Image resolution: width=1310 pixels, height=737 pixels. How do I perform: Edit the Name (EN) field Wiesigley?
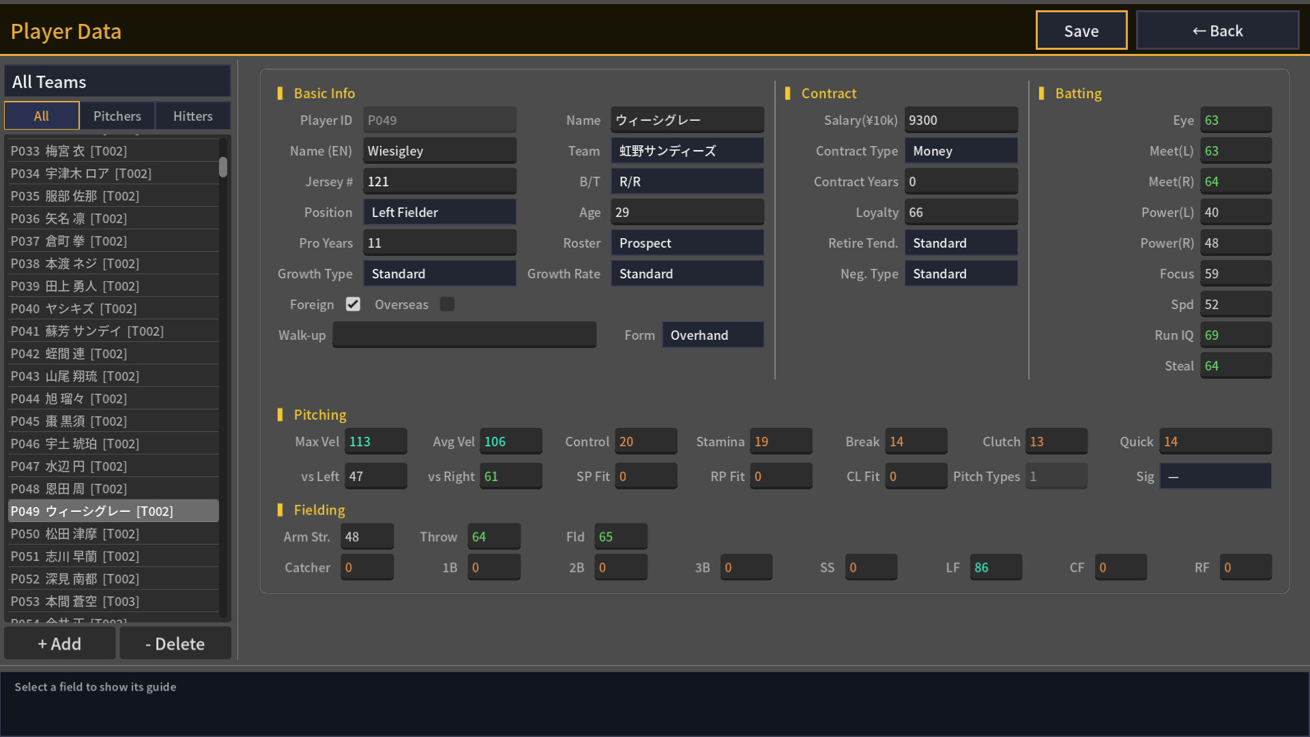pyautogui.click(x=439, y=151)
